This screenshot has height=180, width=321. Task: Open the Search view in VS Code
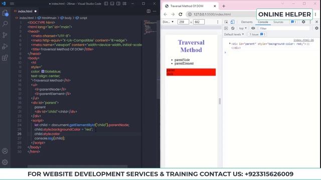[x=5, y=23]
